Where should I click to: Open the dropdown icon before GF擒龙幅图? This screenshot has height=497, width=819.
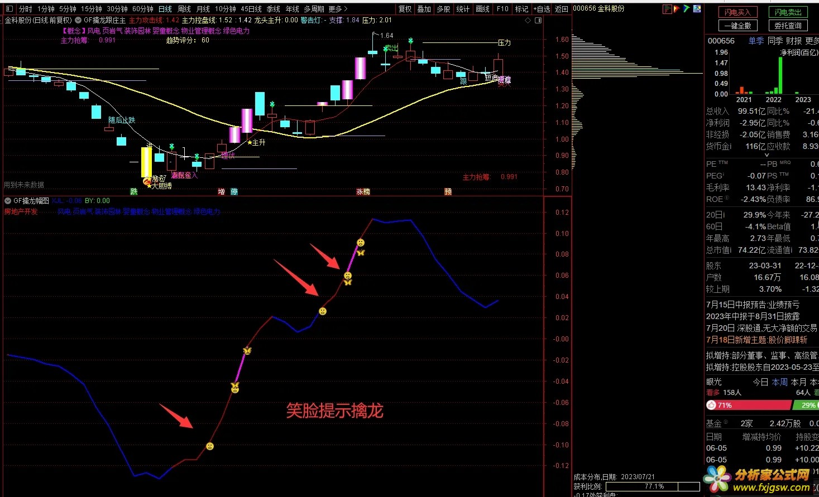coord(8,201)
